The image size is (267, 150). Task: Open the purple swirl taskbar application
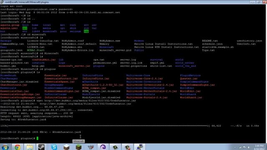[x=103, y=147]
